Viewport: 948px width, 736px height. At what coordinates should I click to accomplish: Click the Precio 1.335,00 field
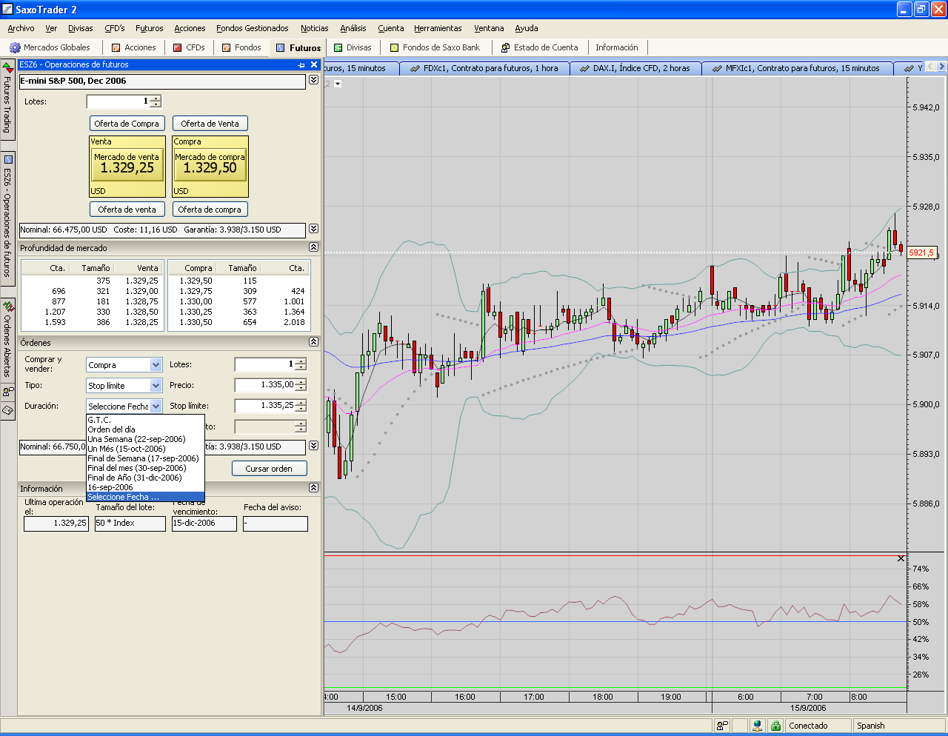pyautogui.click(x=265, y=385)
